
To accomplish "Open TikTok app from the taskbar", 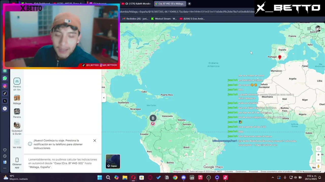I will [x=225, y=177].
